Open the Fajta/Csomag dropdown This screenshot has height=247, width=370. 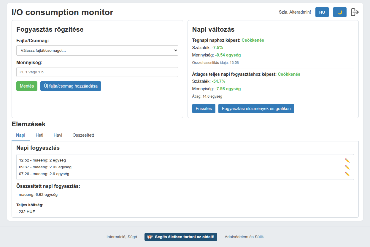click(x=97, y=50)
